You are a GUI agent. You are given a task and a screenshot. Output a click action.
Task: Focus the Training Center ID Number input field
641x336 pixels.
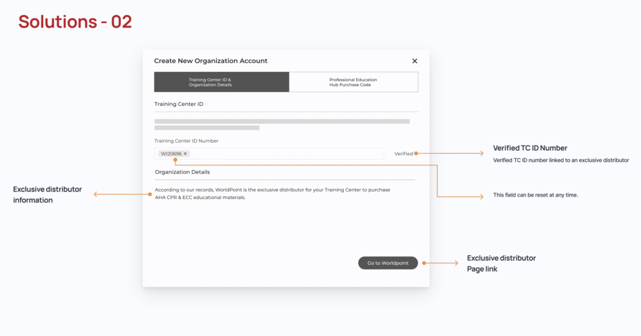tap(282, 153)
